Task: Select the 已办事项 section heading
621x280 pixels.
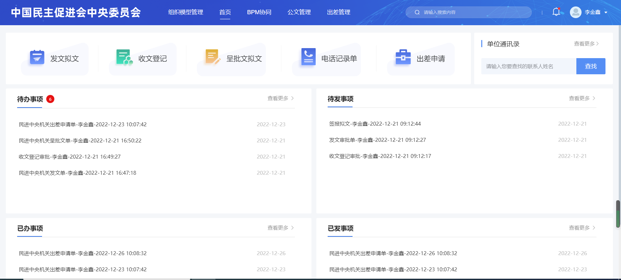Action: click(x=30, y=228)
